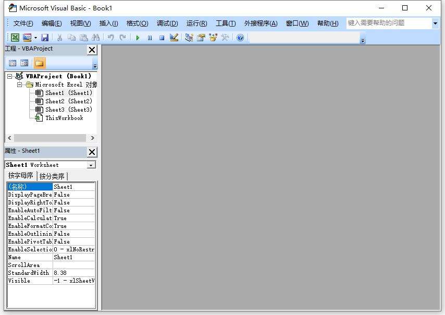Click the Cut scissors icon
The height and width of the screenshot is (315, 445).
pyautogui.click(x=59, y=38)
